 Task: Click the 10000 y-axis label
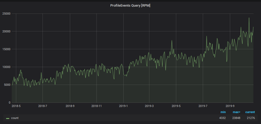point(6,67)
